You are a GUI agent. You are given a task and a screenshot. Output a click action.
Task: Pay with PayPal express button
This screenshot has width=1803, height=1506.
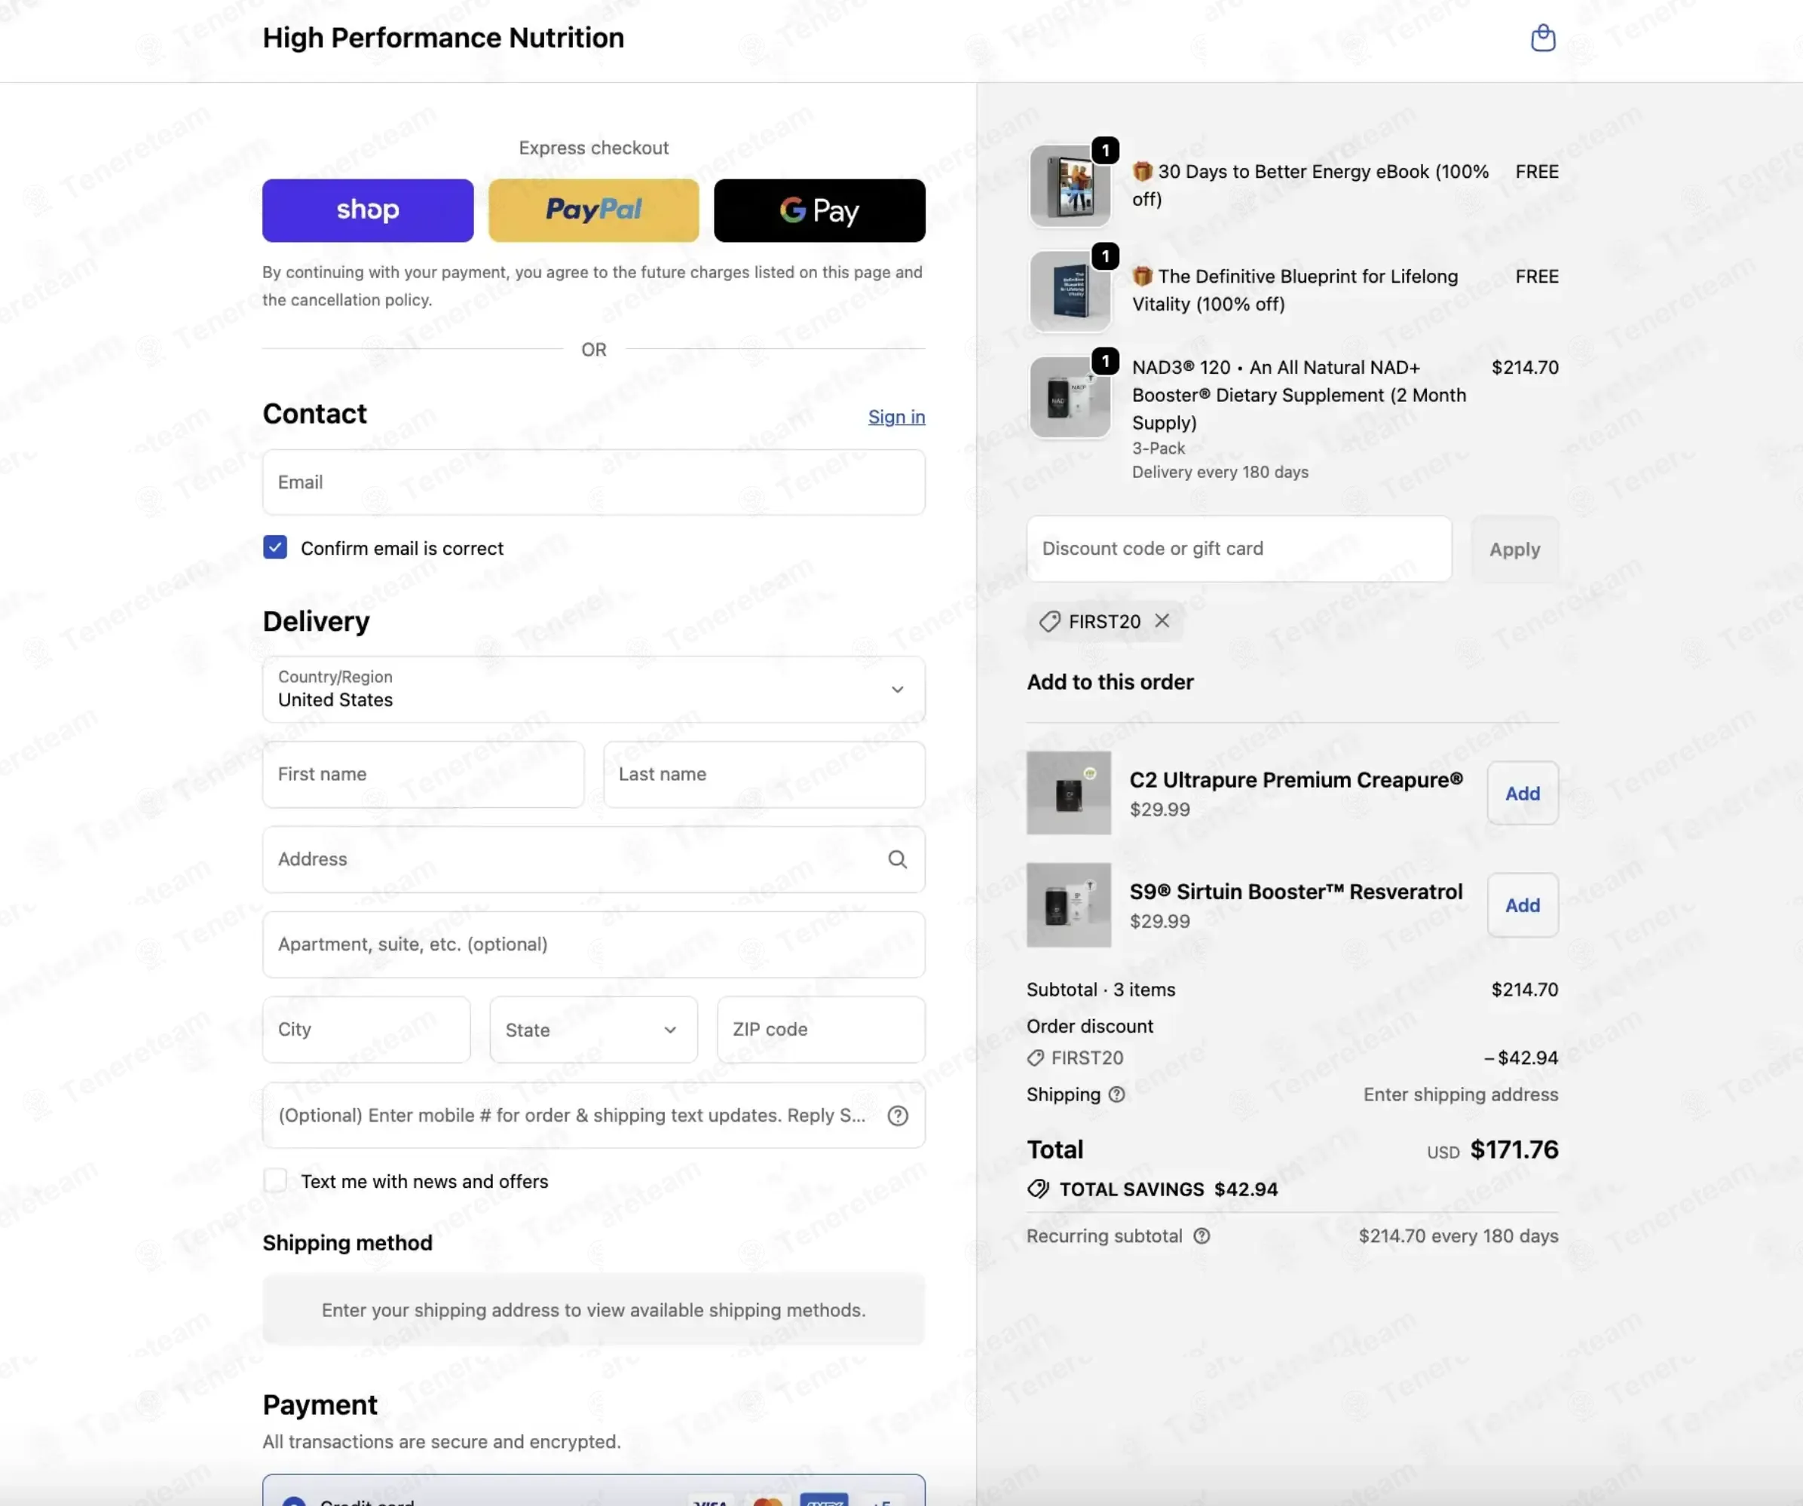(x=593, y=210)
